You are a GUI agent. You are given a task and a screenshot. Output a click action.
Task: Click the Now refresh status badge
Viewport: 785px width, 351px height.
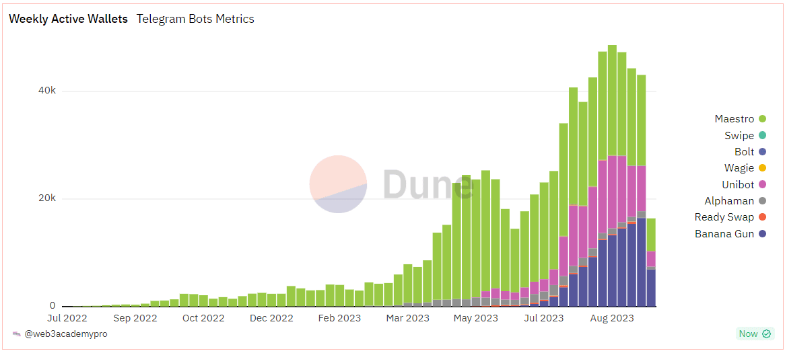(x=755, y=334)
